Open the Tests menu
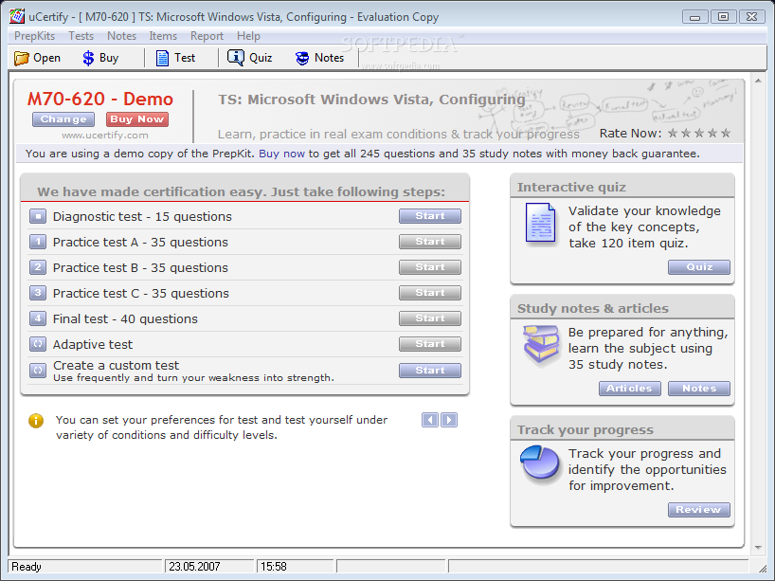The image size is (775, 581). (x=81, y=36)
